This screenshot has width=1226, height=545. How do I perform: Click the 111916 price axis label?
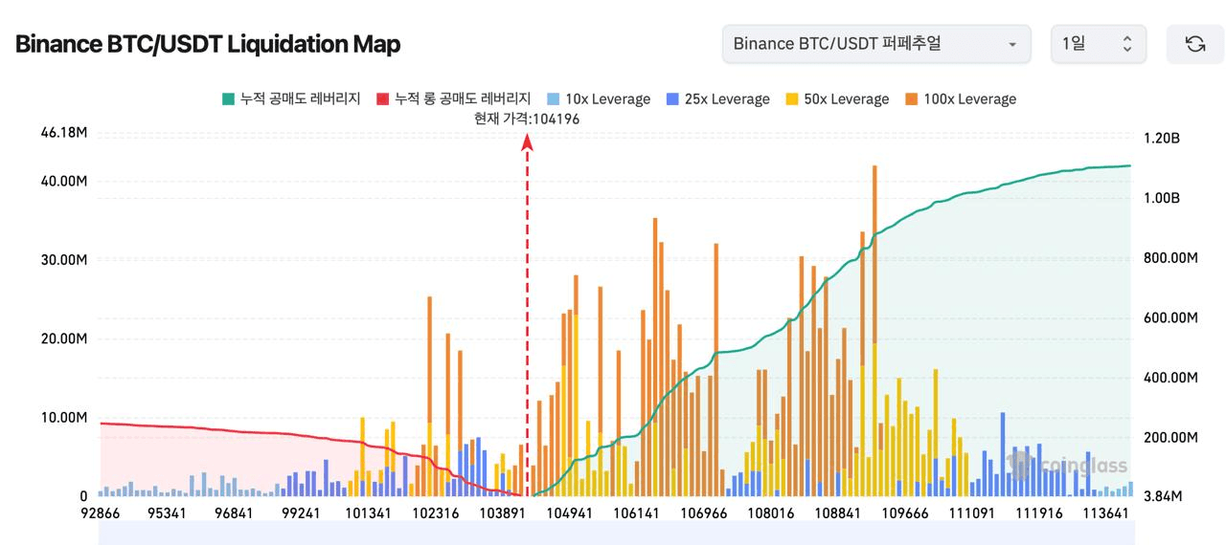(1039, 513)
